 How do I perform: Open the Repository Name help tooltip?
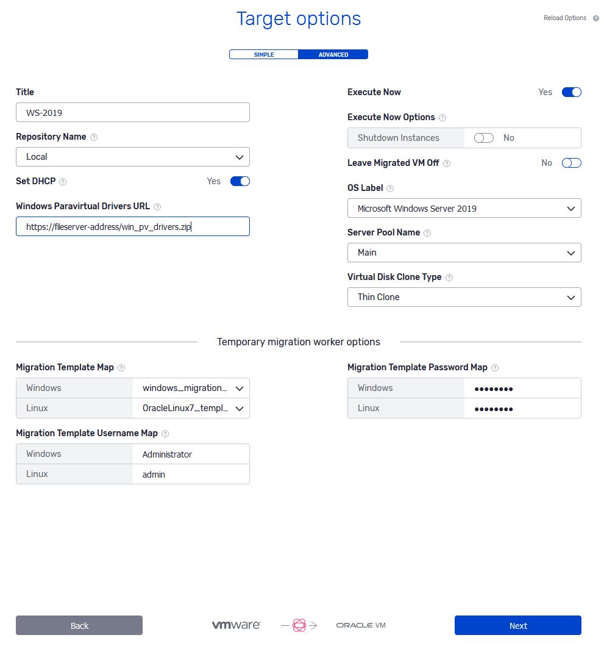click(94, 137)
